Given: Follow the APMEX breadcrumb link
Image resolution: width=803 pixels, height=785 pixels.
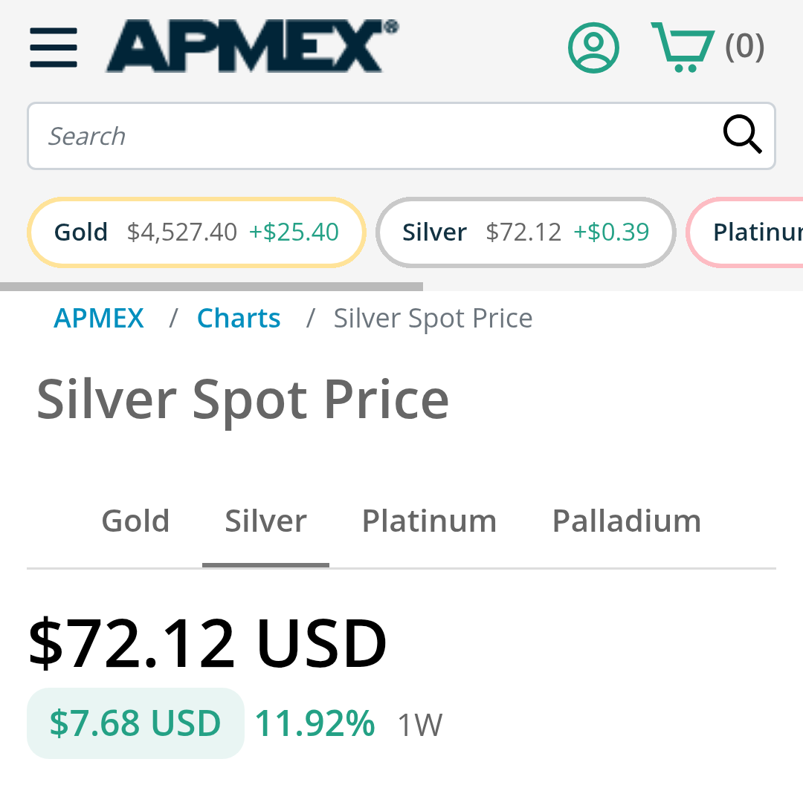Looking at the screenshot, I should 99,319.
